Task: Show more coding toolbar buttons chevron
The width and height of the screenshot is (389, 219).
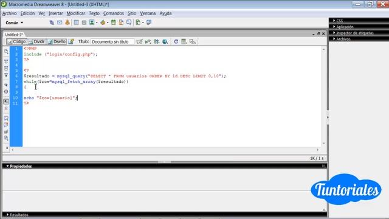Action: 7,148
